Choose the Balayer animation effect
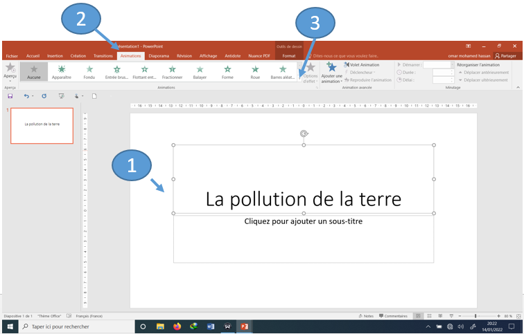This screenshot has height=334, width=524. (200, 72)
